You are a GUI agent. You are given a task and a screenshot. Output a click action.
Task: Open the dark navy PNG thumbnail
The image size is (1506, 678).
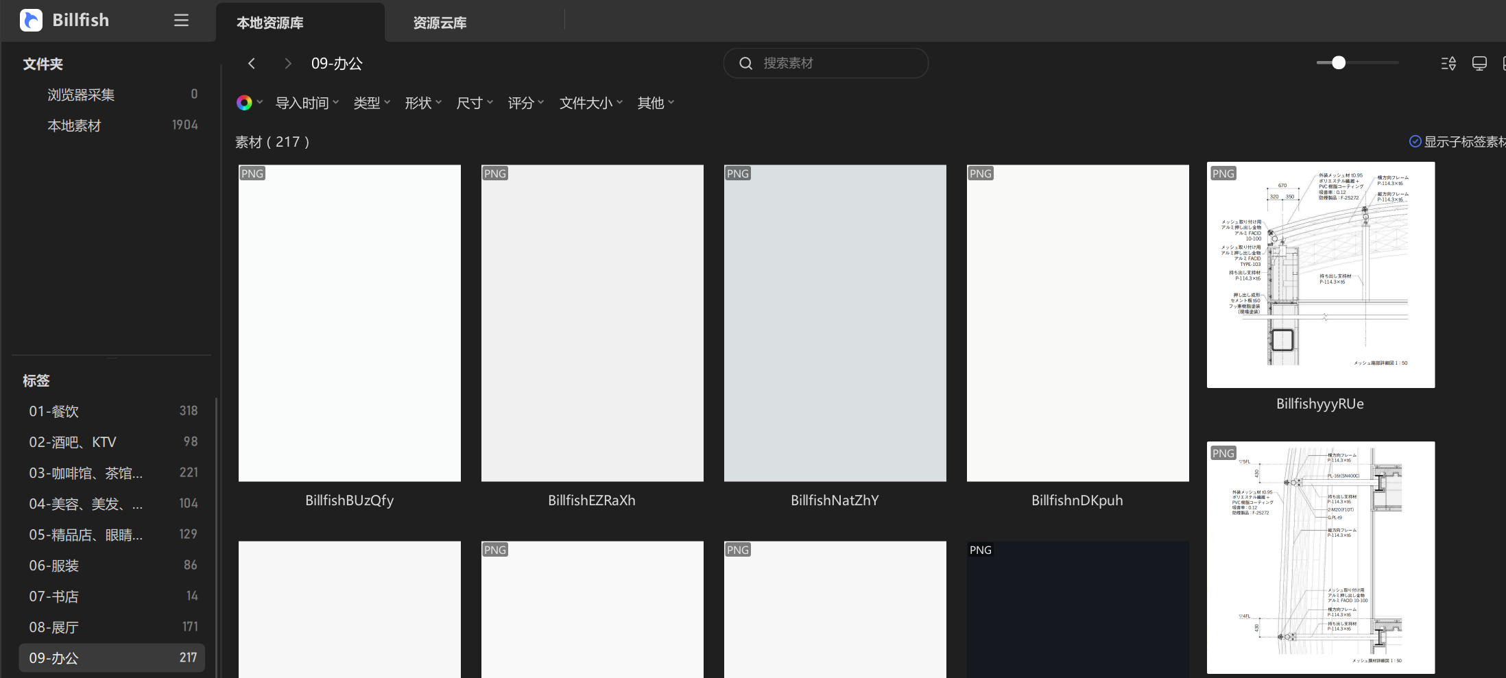pyautogui.click(x=1078, y=609)
